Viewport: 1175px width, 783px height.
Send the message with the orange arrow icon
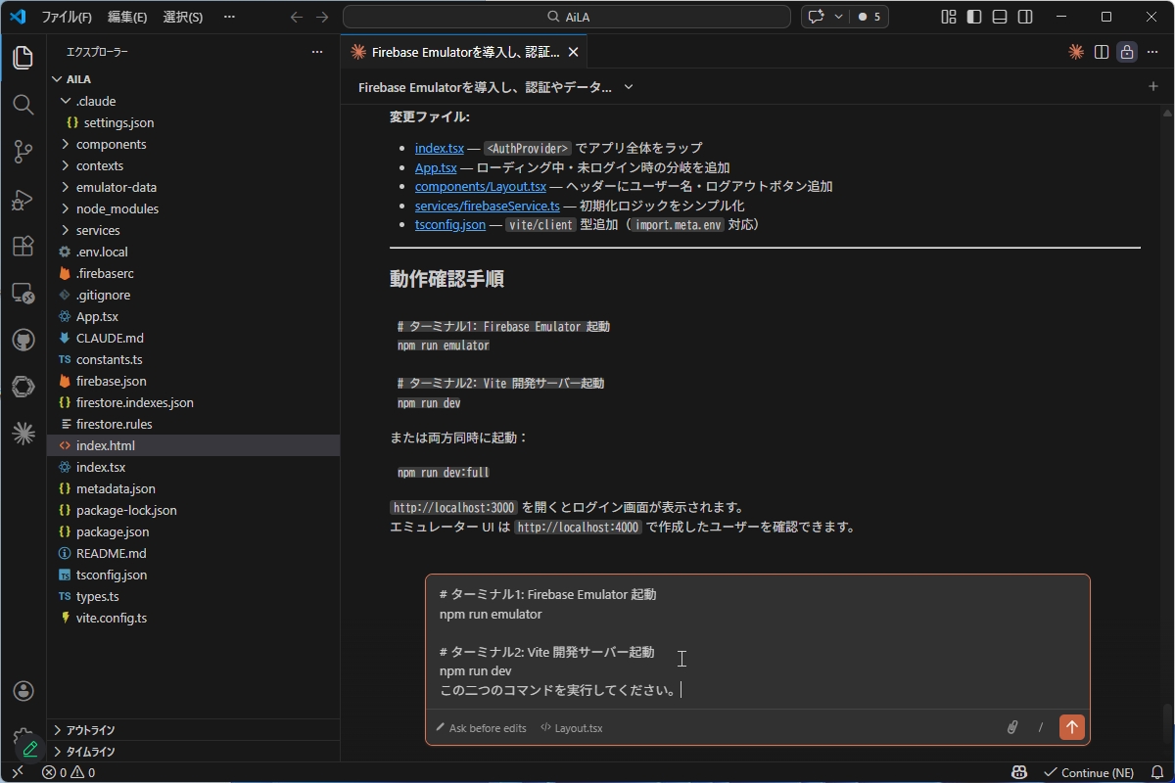coord(1071,727)
